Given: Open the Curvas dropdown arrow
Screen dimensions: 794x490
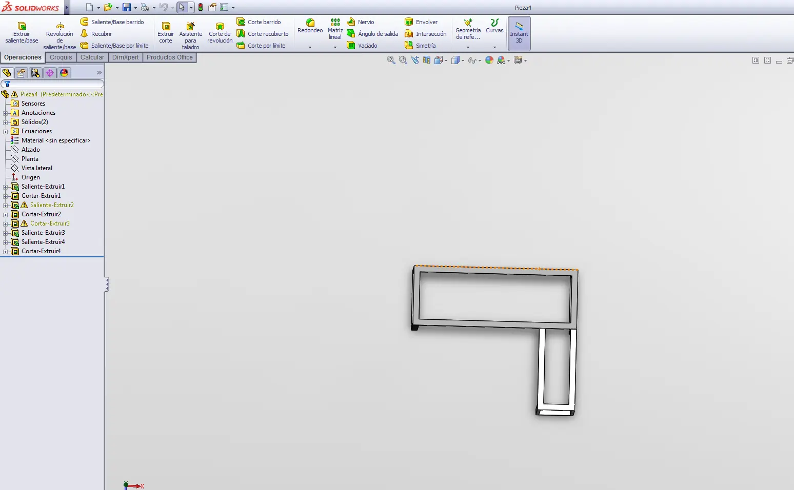Looking at the screenshot, I should click(494, 47).
